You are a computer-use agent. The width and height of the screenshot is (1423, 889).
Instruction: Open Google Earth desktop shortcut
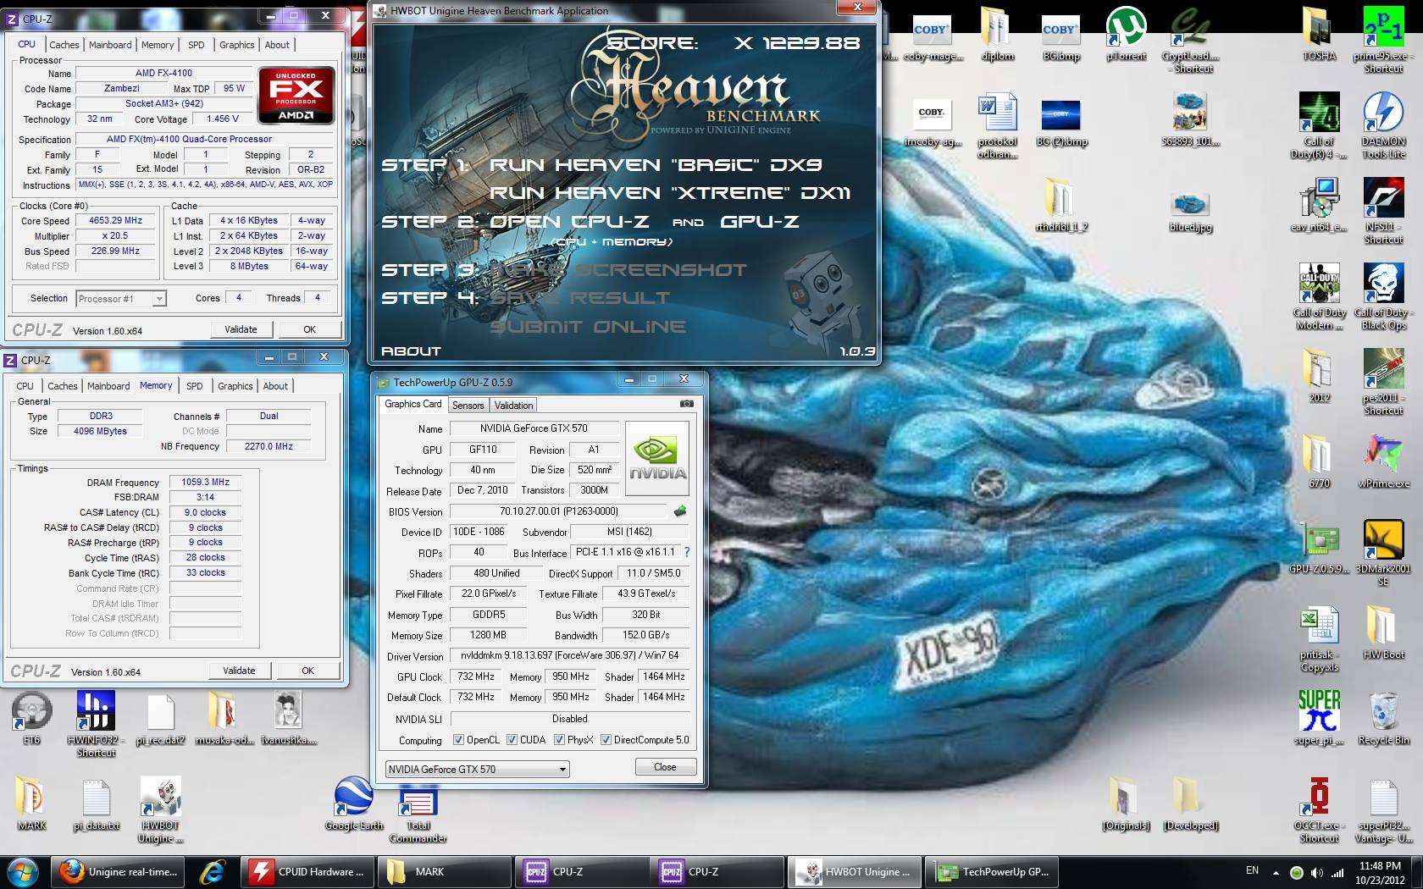[354, 804]
